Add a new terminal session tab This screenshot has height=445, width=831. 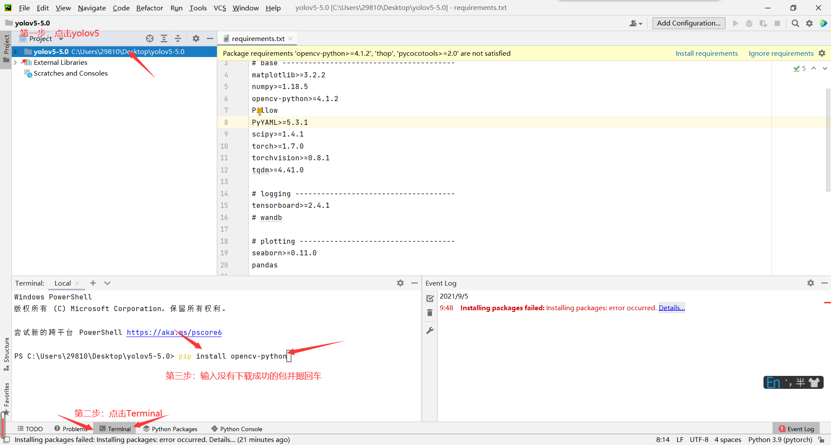[93, 283]
